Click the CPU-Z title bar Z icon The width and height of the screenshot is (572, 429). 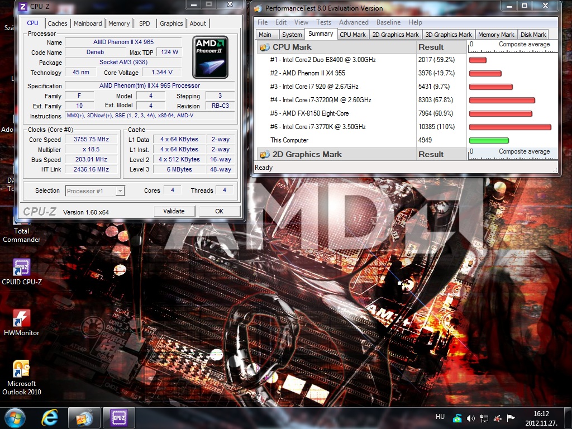tap(23, 7)
